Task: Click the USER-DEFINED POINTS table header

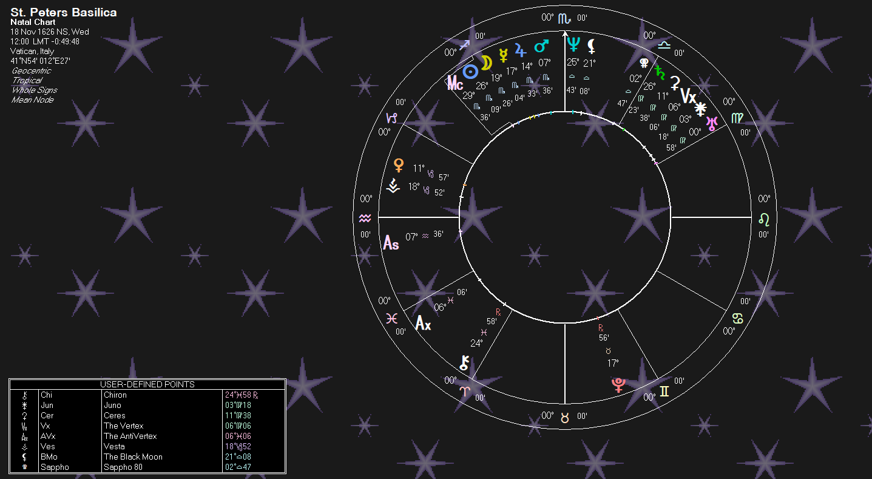Action: click(147, 384)
